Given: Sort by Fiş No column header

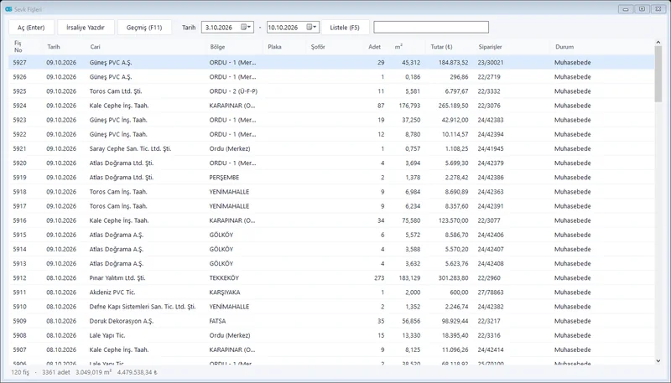Looking at the screenshot, I should point(18,47).
